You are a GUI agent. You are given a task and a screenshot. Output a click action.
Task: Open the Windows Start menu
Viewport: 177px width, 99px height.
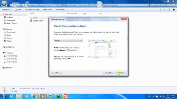(4, 97)
